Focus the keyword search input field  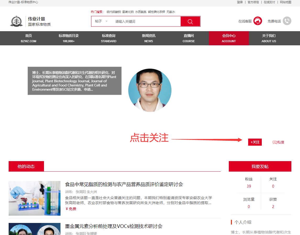click(146, 21)
